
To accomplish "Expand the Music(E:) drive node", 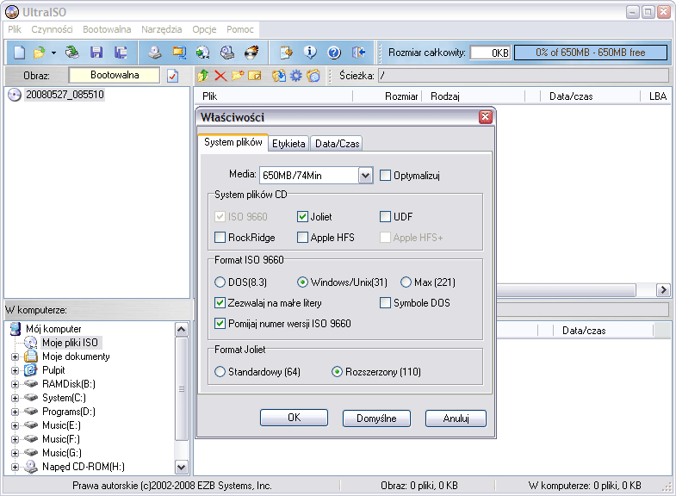I will 16,425.
